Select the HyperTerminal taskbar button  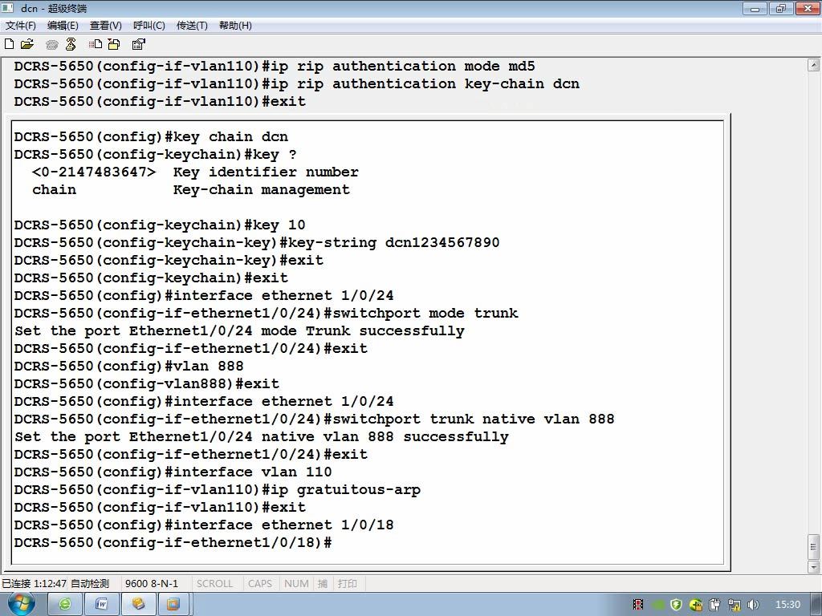click(138, 605)
